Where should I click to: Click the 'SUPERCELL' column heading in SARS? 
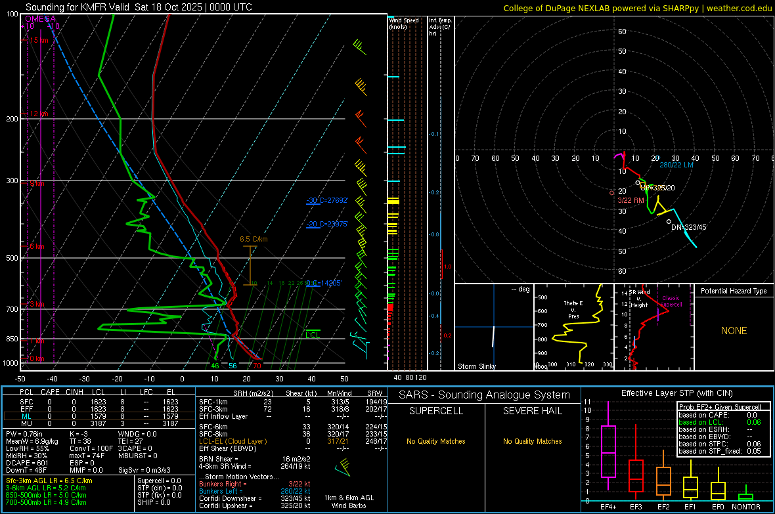pos(436,411)
